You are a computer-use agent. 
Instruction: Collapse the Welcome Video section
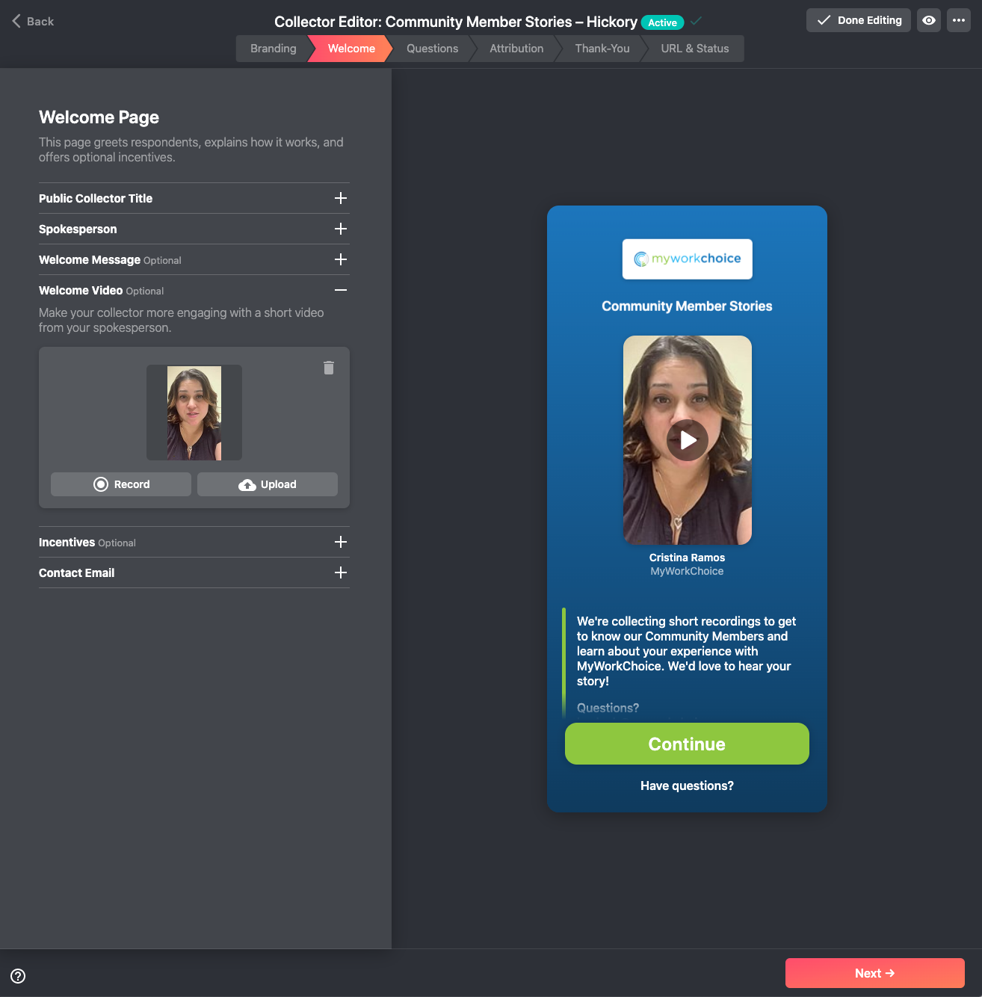click(341, 290)
